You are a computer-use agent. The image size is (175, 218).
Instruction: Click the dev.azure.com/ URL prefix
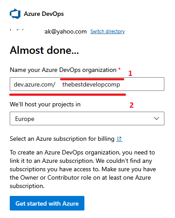point(34,85)
